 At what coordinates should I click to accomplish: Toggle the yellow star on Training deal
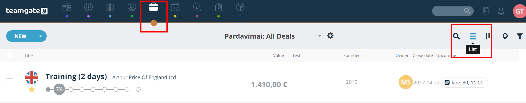tap(32, 89)
